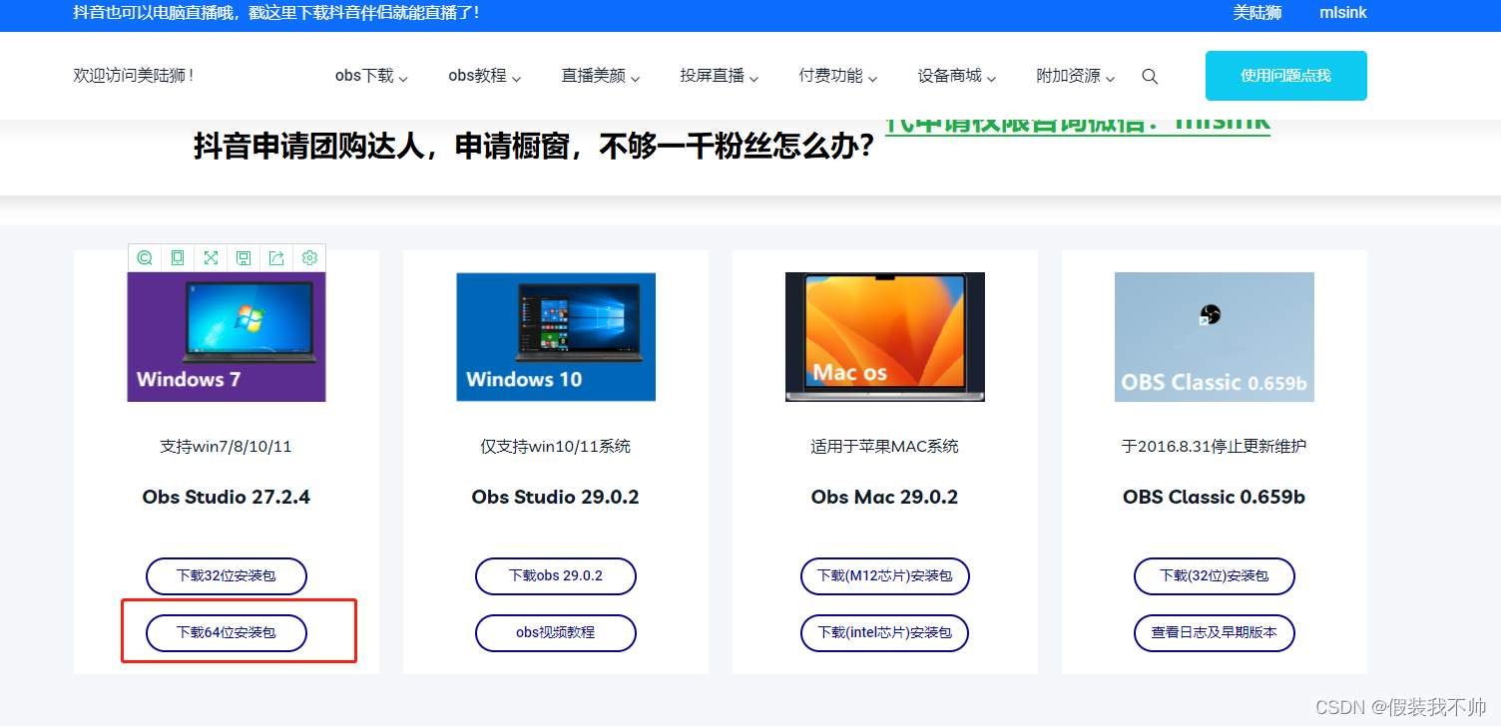The height and width of the screenshot is (726, 1501).
Task: Click the save floppy disk icon
Action: (x=244, y=258)
